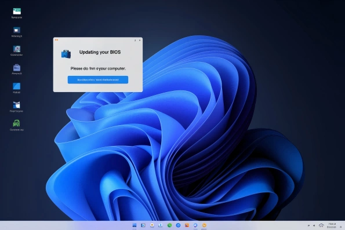Click the help button in dialog title bar

135,40
